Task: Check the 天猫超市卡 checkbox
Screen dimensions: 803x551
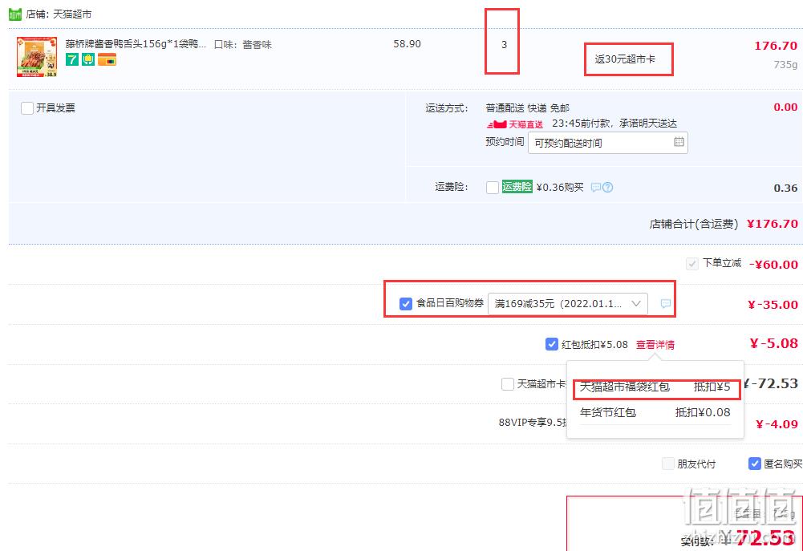Action: point(508,384)
